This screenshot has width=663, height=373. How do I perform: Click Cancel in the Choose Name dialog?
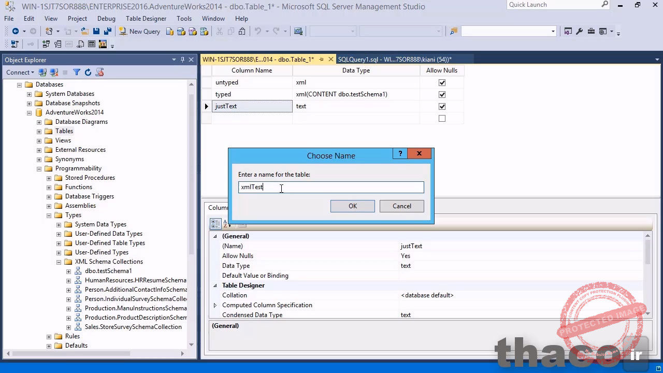click(x=401, y=206)
